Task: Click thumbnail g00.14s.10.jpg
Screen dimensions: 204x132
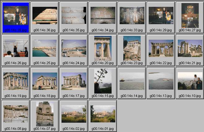Action: click(190, 81)
